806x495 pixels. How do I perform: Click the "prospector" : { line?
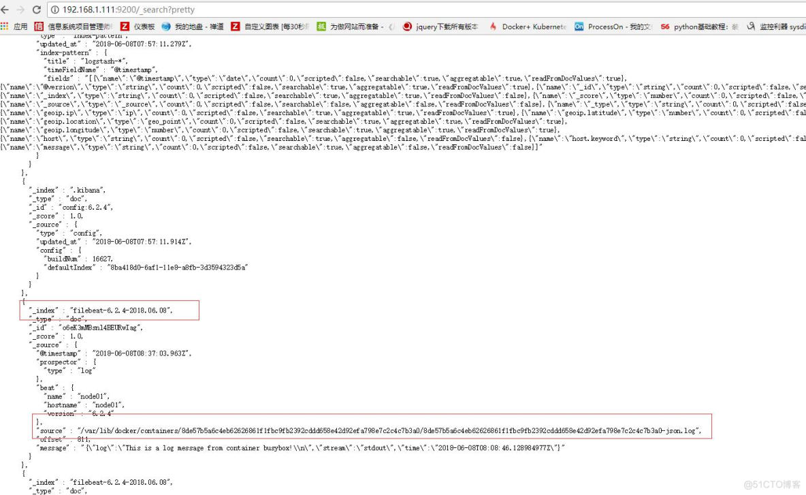point(66,362)
